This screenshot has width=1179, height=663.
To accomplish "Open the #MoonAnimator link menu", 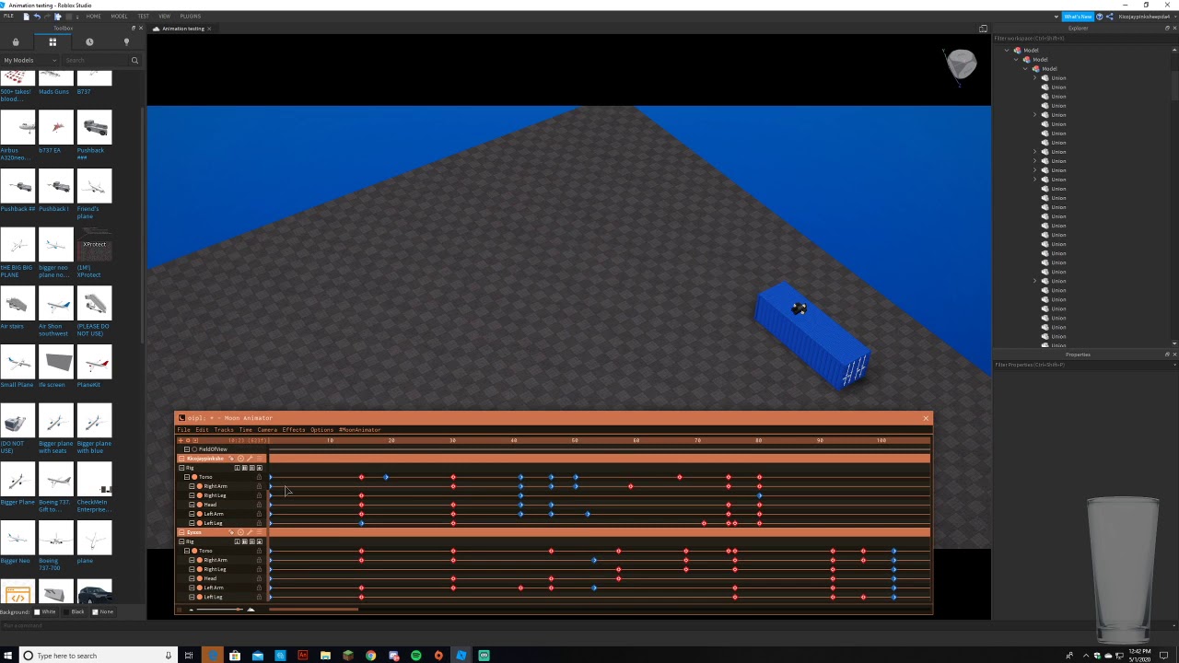I will (359, 430).
